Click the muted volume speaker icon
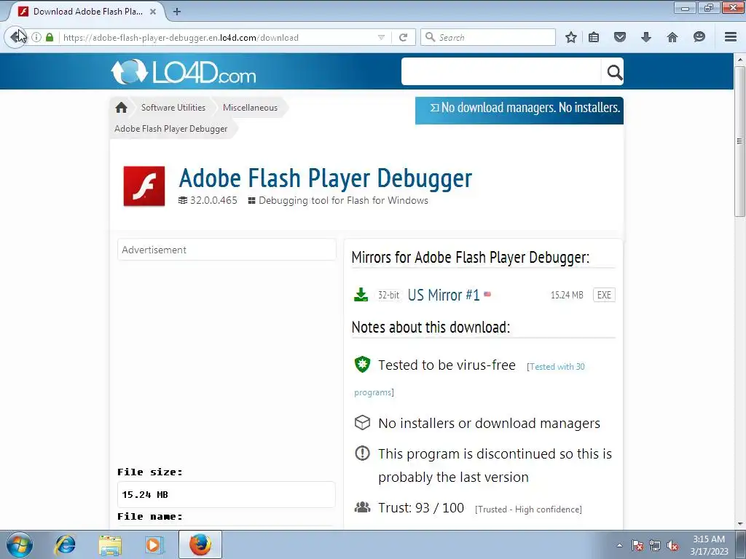 click(x=672, y=546)
